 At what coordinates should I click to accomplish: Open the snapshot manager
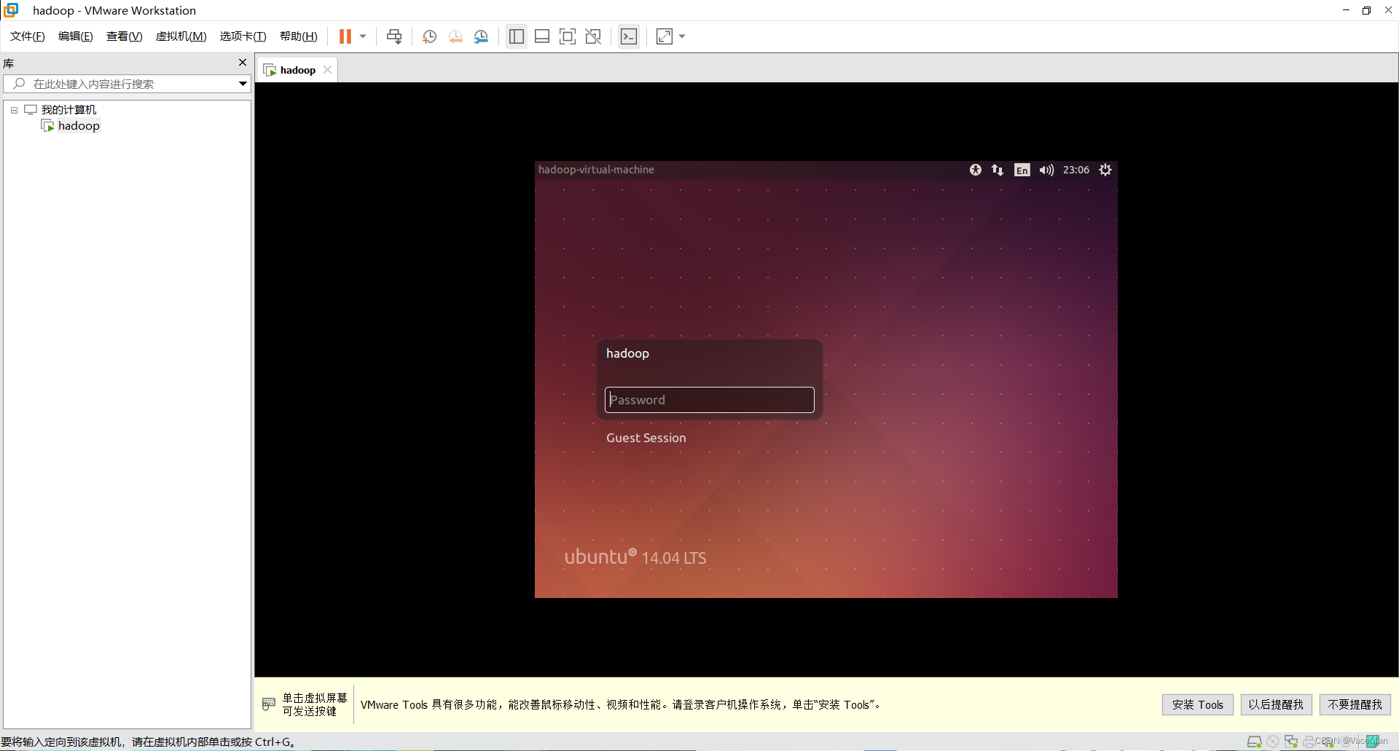pyautogui.click(x=481, y=36)
